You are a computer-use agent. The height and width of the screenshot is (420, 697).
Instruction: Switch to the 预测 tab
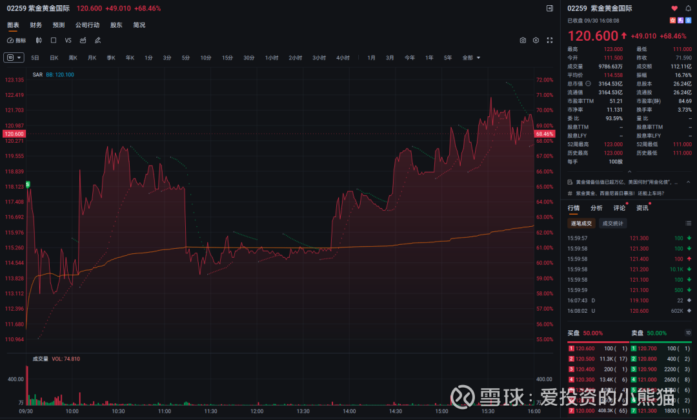[59, 25]
